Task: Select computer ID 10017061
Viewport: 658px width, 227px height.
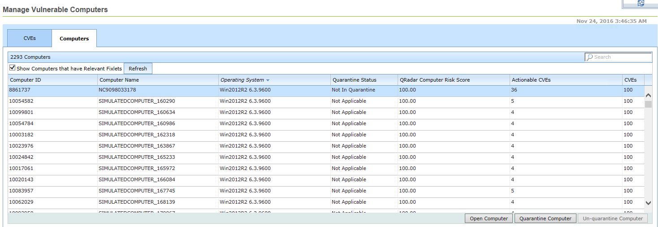Action: tap(21, 168)
